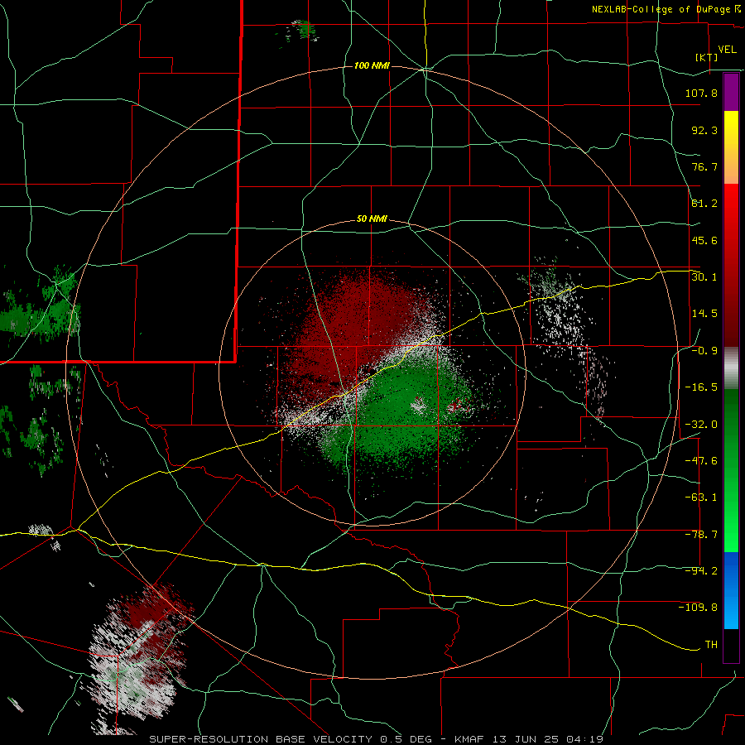
Task: Click the -109.8 velocity scale value
Action: [x=698, y=608]
